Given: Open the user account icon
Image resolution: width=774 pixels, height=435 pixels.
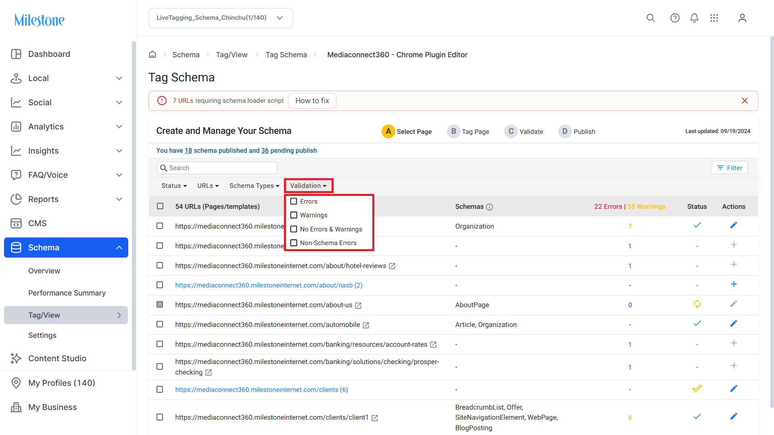Looking at the screenshot, I should [x=742, y=18].
